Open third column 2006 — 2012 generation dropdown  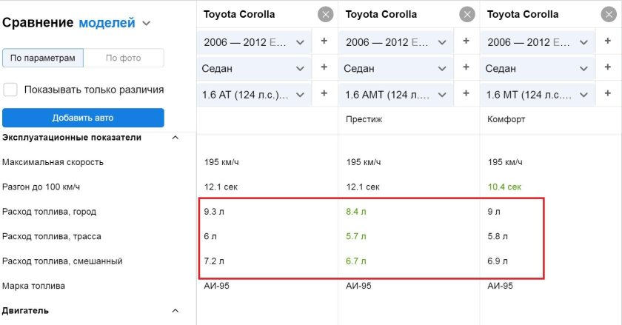pyautogui.click(x=536, y=43)
